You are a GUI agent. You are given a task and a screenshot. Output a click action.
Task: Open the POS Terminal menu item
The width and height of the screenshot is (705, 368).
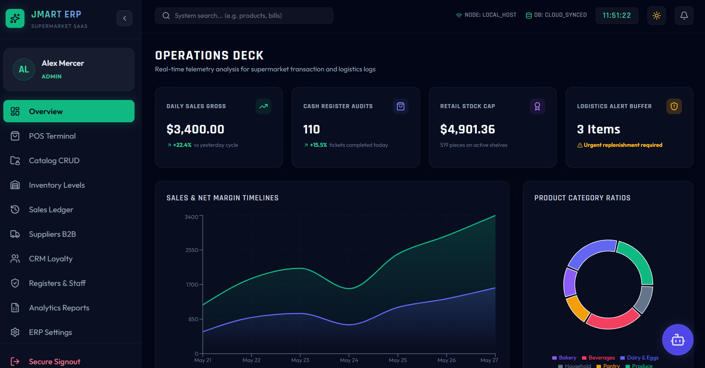point(69,136)
